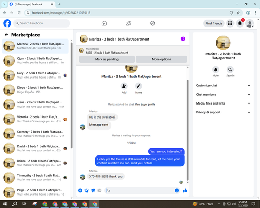Open the emoji picker in message box
The width and height of the screenshot is (260, 208).
pyautogui.click(x=177, y=191)
